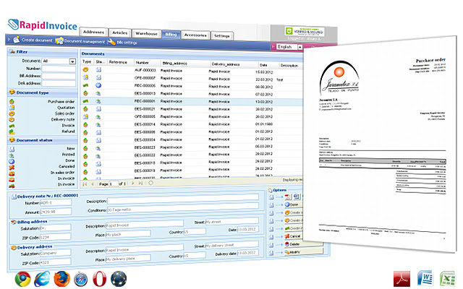Select document BES-000014
The image size is (463, 289).
[x=192, y=124]
